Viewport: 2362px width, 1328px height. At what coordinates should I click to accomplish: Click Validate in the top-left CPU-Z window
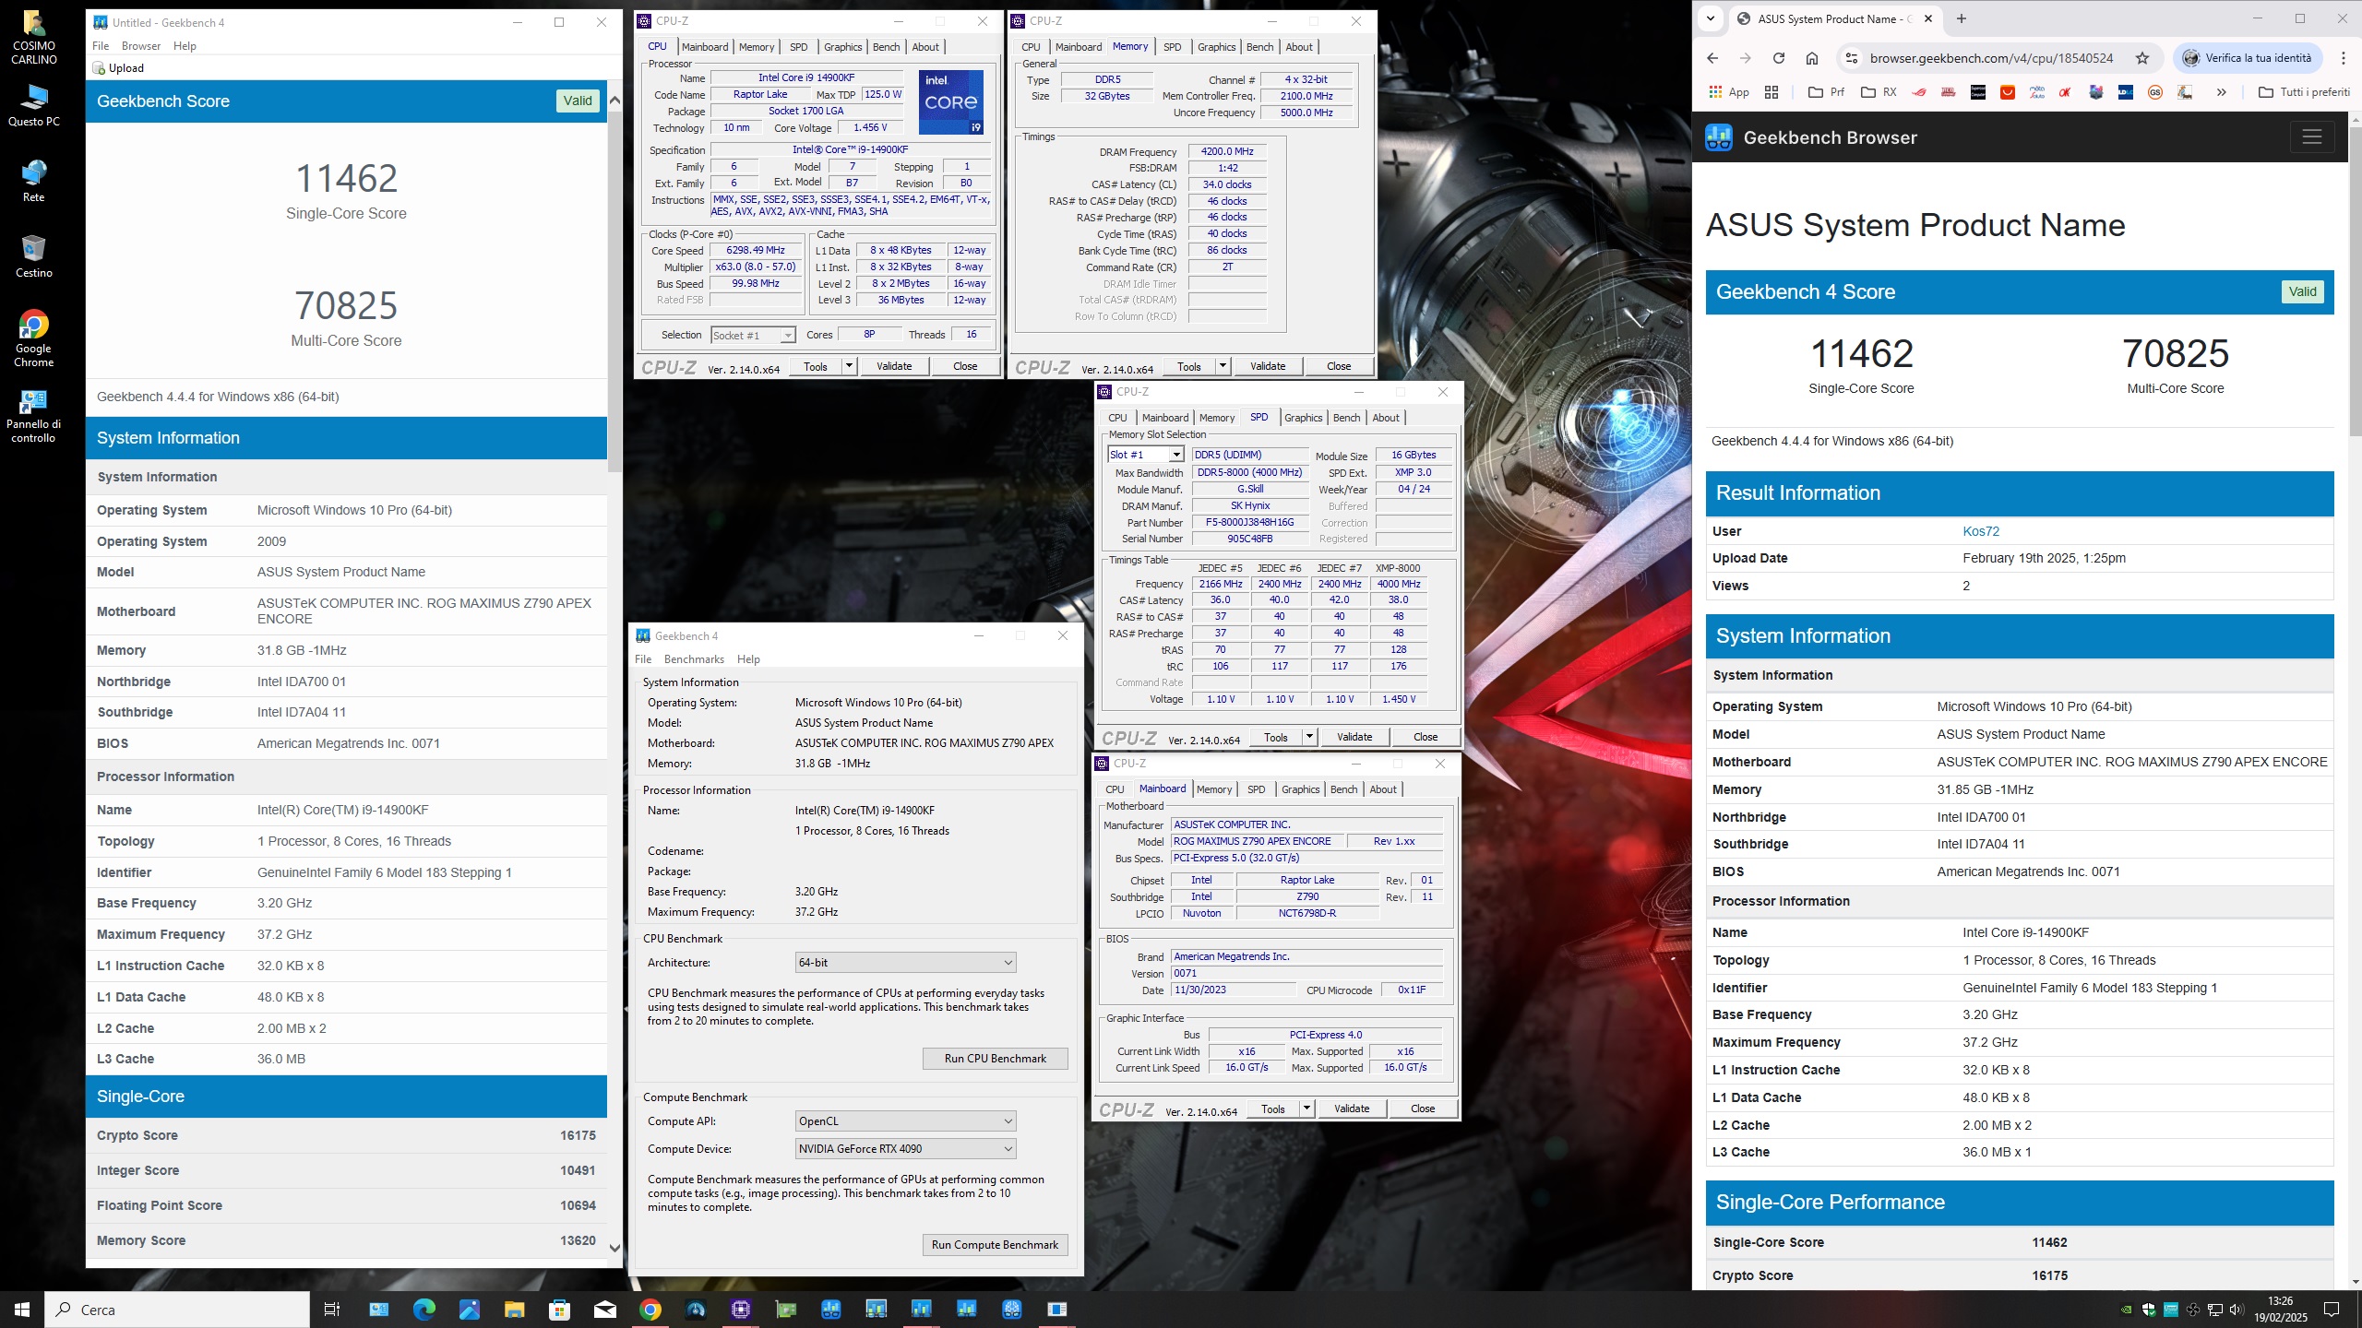(894, 366)
